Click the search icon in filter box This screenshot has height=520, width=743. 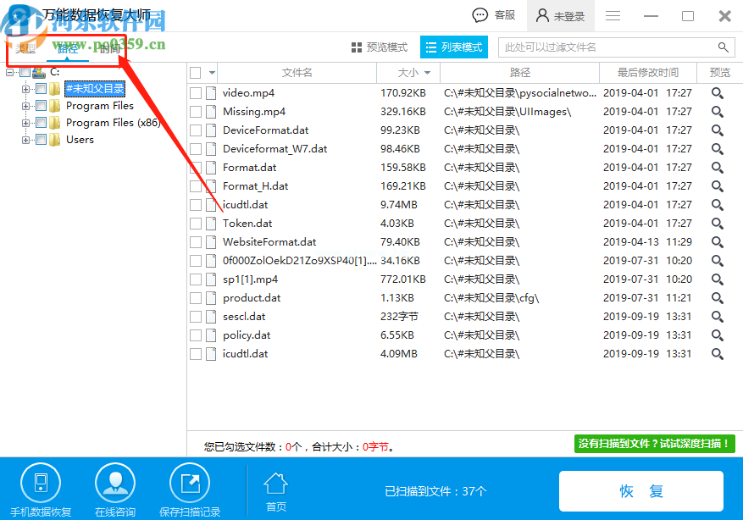723,47
